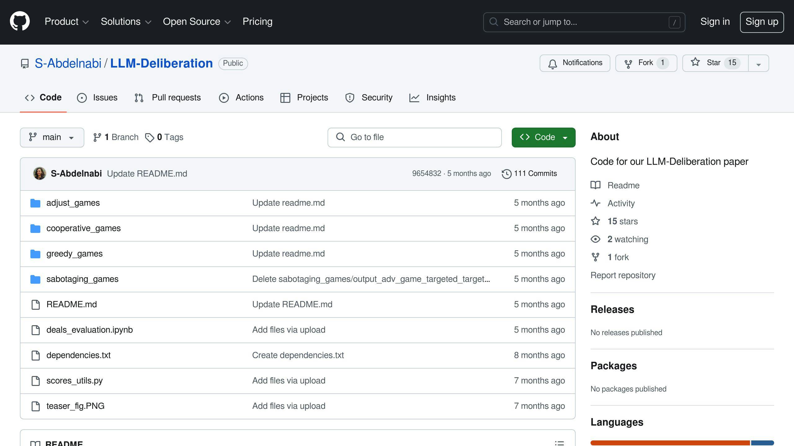Viewport: 794px width, 446px height.
Task: Click the search magnifier in Go to file
Action: click(x=341, y=137)
